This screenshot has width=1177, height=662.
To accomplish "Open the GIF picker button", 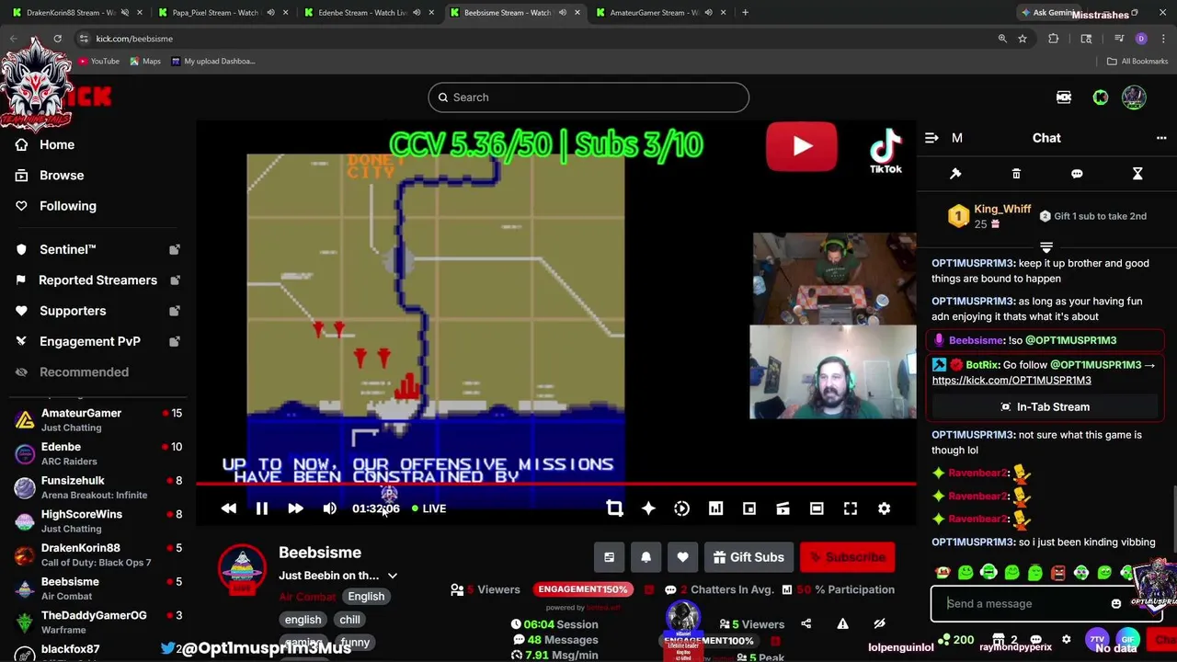I will [x=1128, y=639].
